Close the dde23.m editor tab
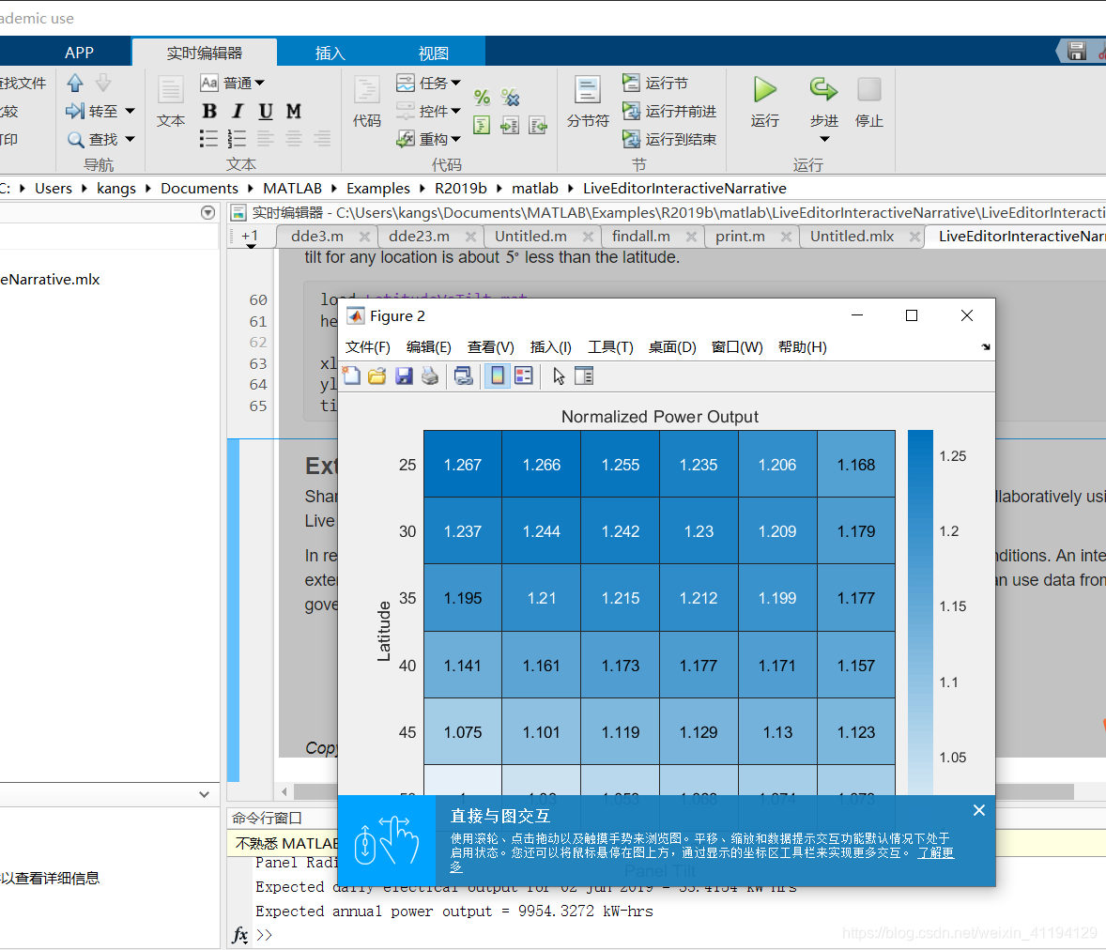 click(470, 237)
